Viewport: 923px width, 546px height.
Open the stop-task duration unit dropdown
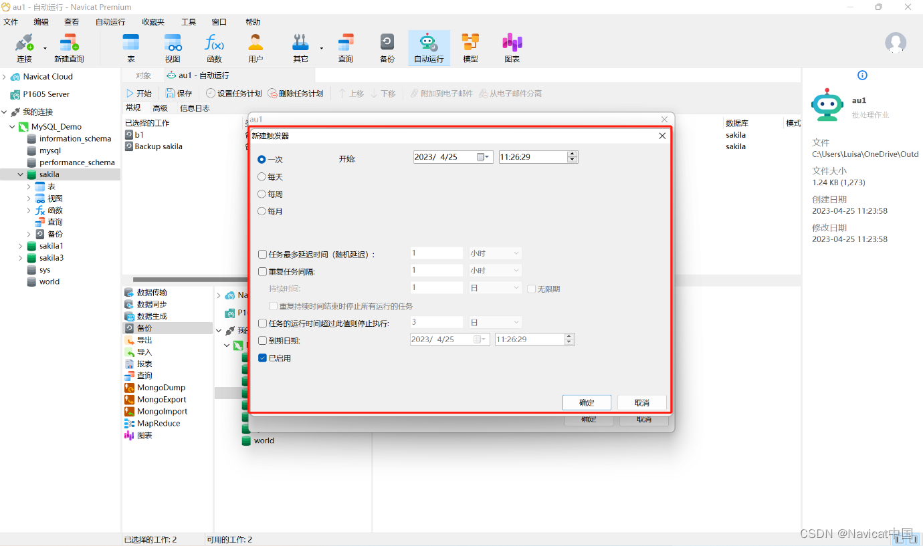click(495, 323)
